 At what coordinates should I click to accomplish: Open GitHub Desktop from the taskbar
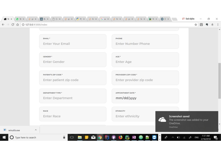tap(114, 137)
